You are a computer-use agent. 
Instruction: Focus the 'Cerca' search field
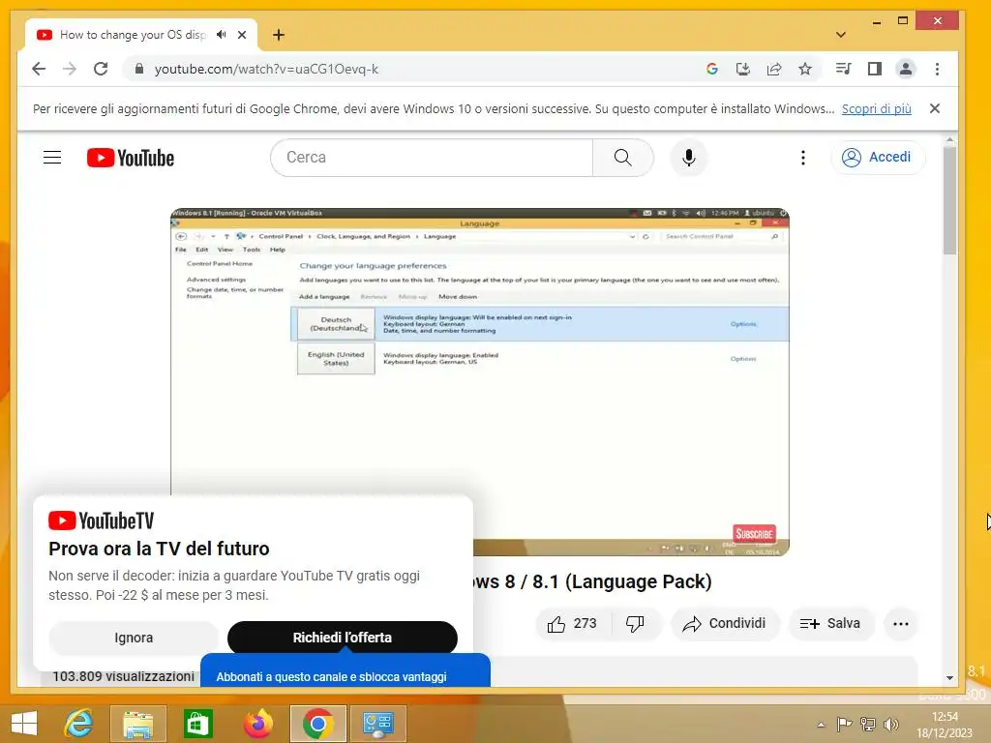coord(432,158)
